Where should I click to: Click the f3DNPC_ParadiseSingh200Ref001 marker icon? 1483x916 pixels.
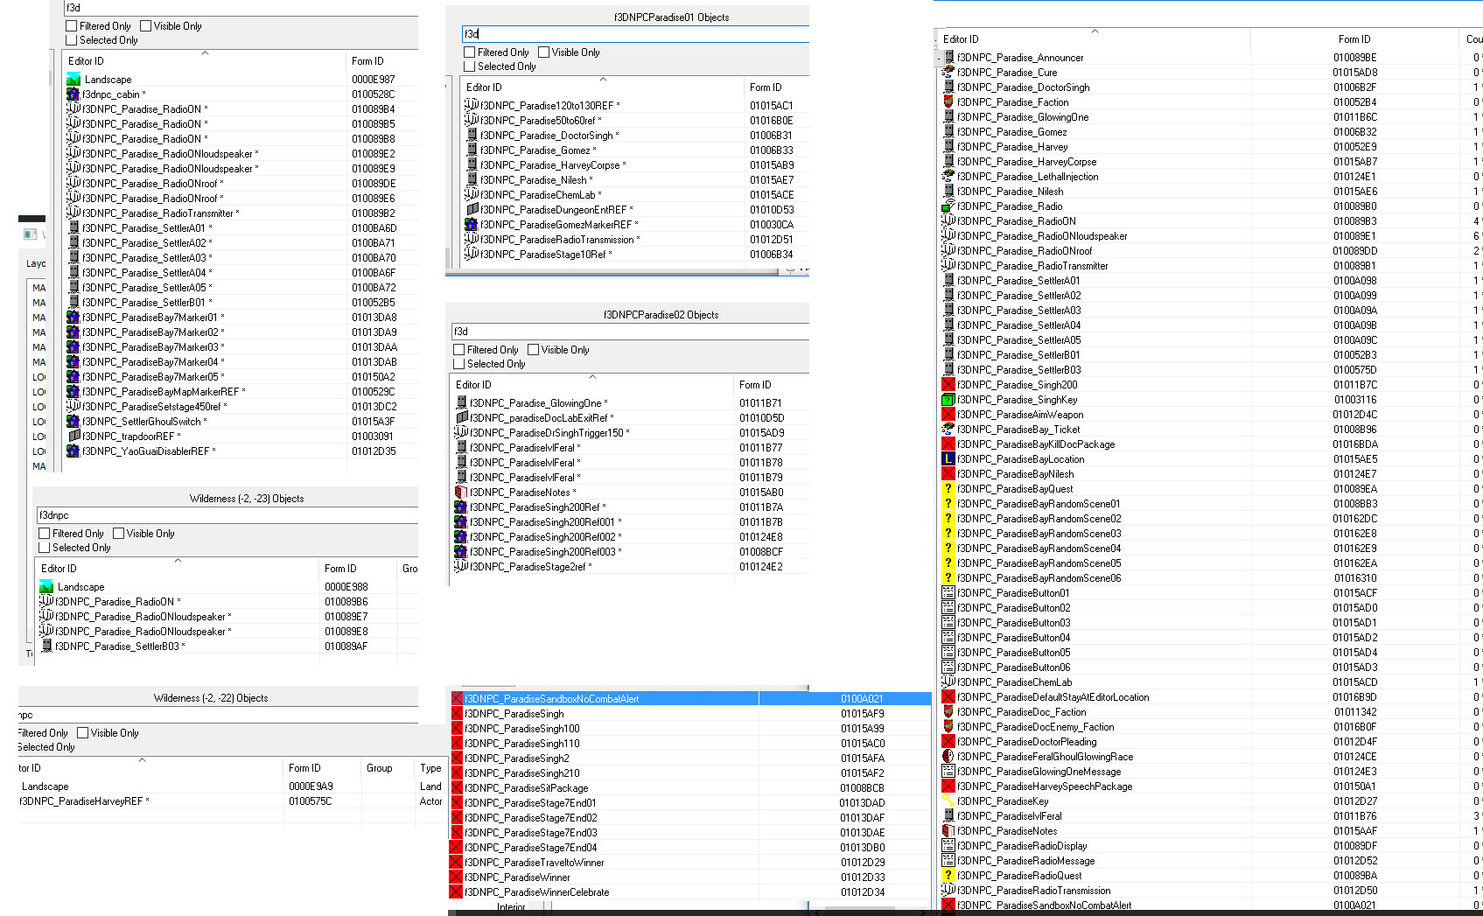(x=461, y=522)
